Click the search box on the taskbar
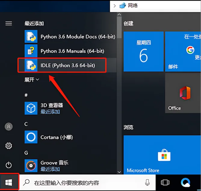Screen dimensions: 201x191 click(x=88, y=182)
